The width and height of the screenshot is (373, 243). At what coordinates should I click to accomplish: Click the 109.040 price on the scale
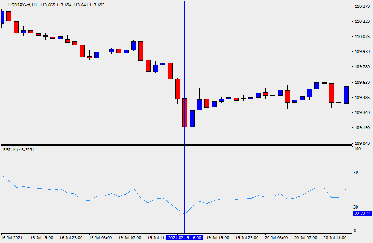coord(362,143)
